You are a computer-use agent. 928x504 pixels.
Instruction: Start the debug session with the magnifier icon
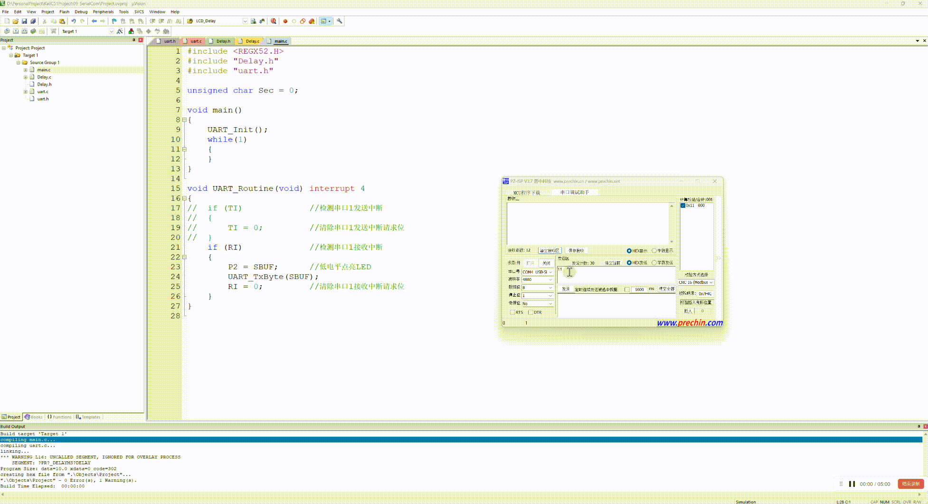point(274,21)
